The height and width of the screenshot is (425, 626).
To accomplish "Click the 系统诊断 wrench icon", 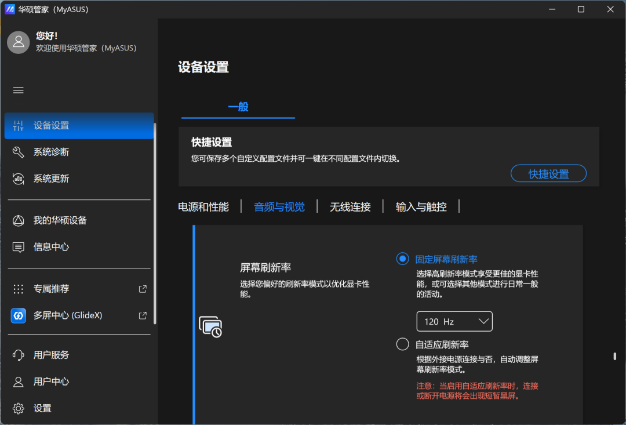I will 19,152.
